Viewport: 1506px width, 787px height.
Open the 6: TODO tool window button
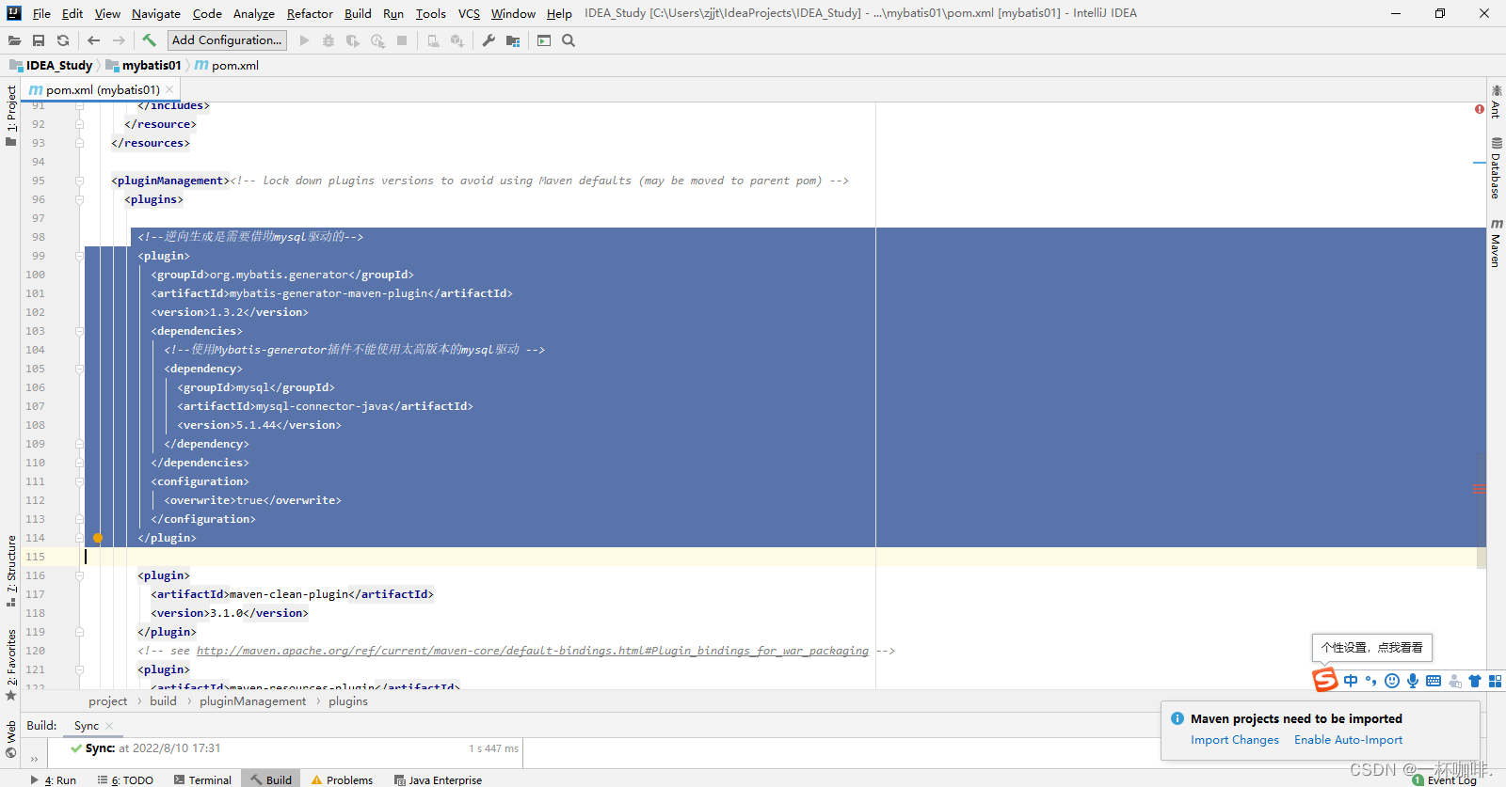point(125,779)
